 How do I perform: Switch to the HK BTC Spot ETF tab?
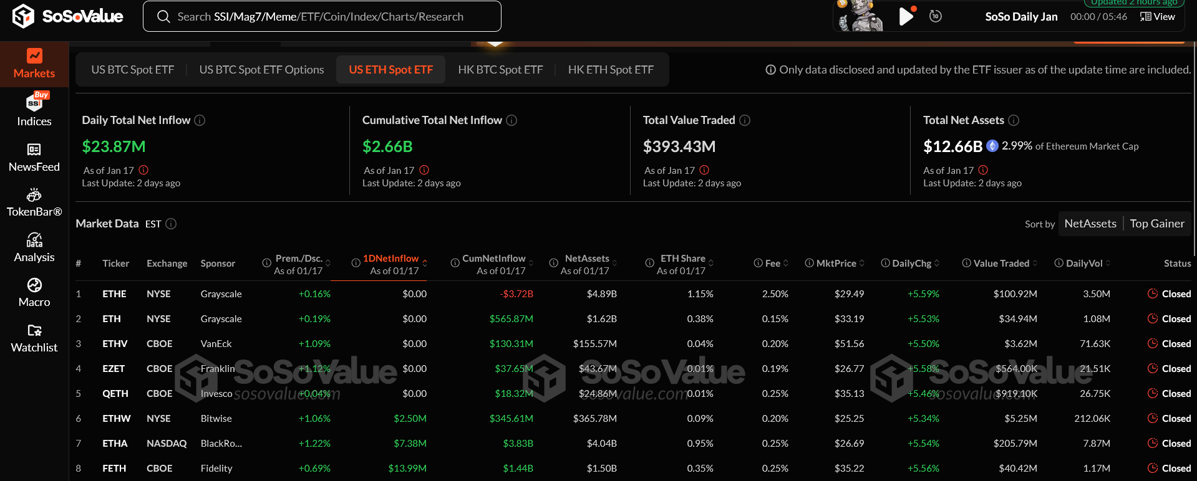(x=500, y=70)
